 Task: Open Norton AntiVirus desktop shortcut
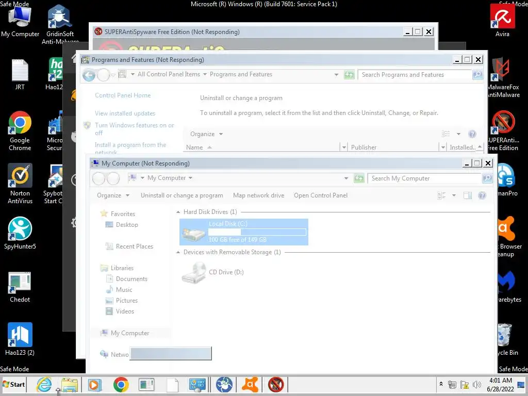pyautogui.click(x=20, y=184)
